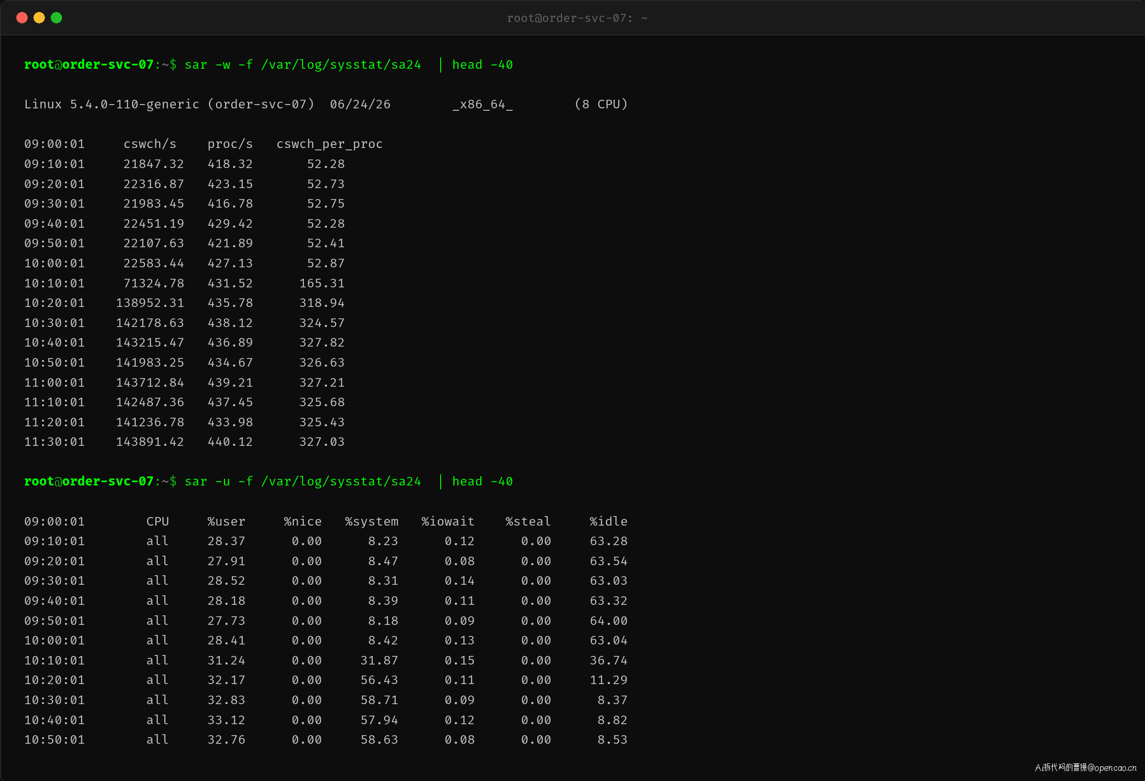Screen dimensions: 1145x781
Task: Click the '%system' column header
Action: pos(371,522)
